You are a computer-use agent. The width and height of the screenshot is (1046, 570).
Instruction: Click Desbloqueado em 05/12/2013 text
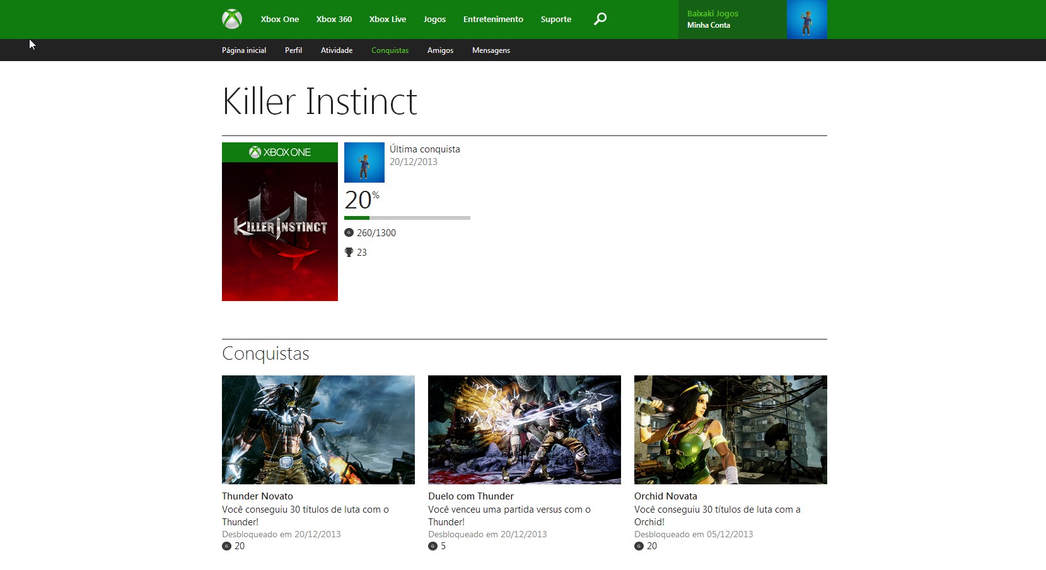(694, 534)
